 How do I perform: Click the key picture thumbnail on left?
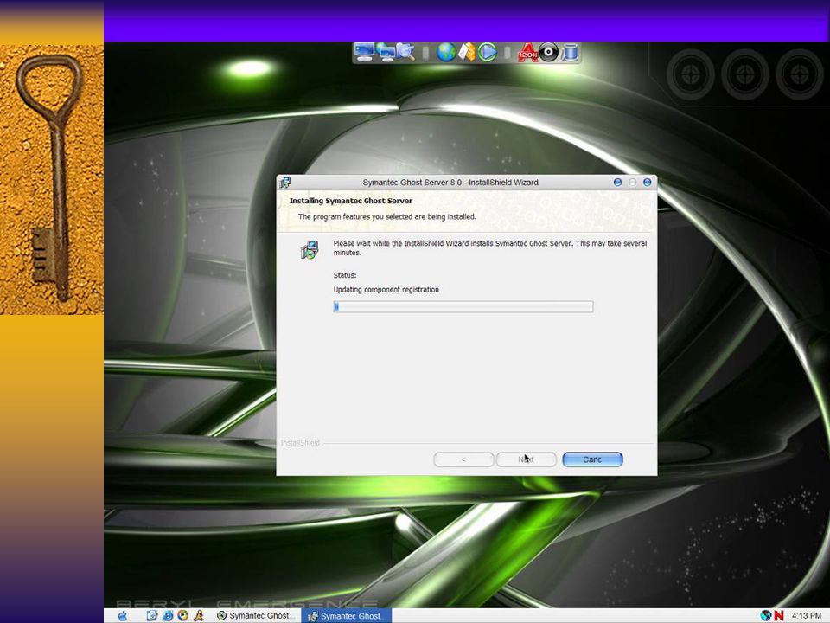[x=52, y=180]
